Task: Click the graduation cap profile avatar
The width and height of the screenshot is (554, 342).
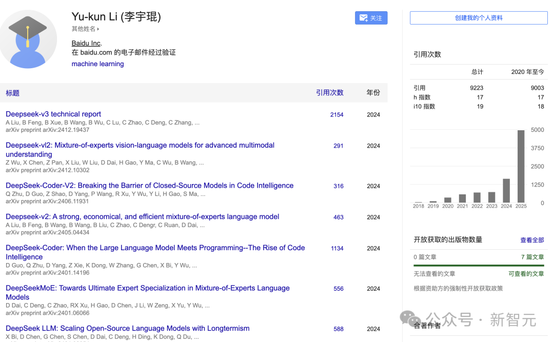Action: pyautogui.click(x=28, y=39)
